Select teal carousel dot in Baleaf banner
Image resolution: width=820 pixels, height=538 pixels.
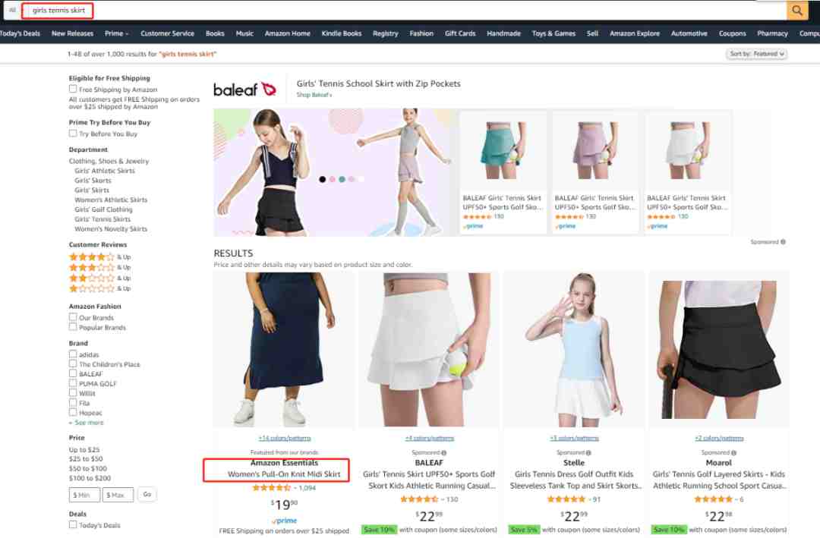point(342,179)
